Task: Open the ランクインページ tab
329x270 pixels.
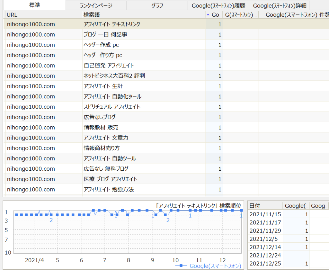Action: pyautogui.click(x=96, y=5)
